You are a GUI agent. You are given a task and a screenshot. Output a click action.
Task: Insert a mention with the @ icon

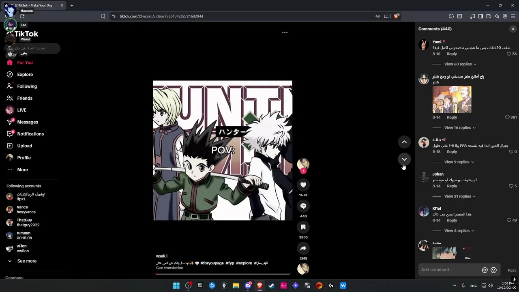coord(485,270)
